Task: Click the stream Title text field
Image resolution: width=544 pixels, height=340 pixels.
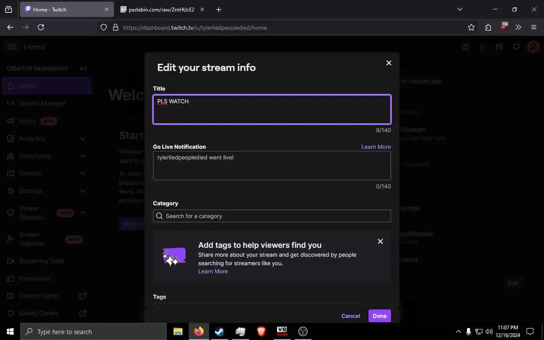Action: 272,109
